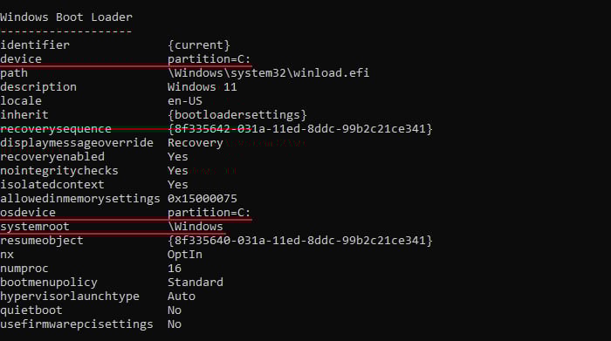Click the 'Windows Boot Loader' heading text
The image size is (611, 341).
click(x=66, y=17)
